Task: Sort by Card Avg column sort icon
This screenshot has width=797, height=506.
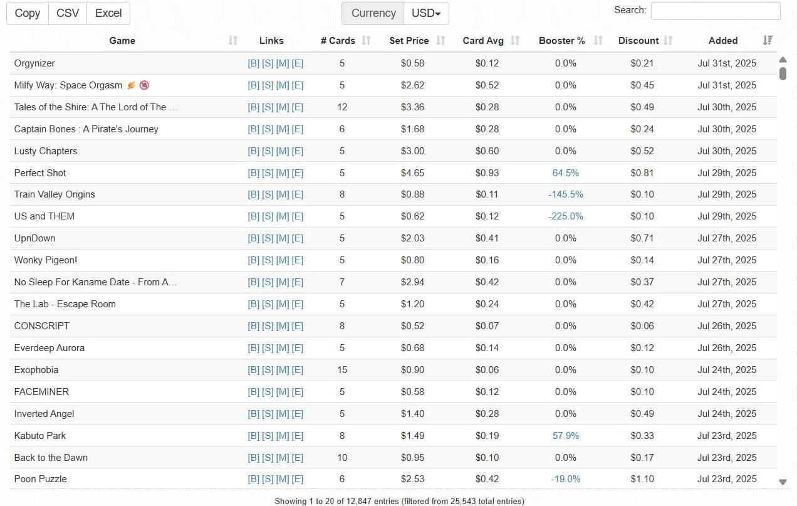Action: point(515,41)
